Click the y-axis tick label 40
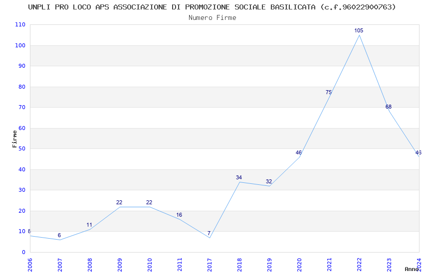Image resolution: width=424 pixels, height=274 pixels. tap(22, 169)
